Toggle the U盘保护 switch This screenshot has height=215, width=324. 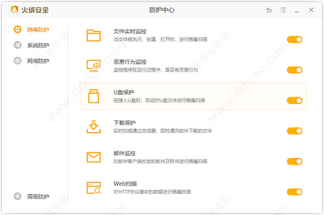click(x=295, y=100)
